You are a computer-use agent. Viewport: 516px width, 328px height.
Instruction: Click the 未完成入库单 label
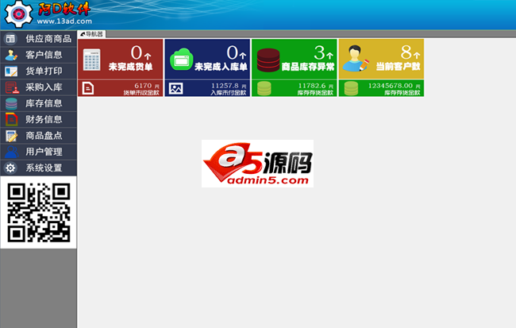221,67
